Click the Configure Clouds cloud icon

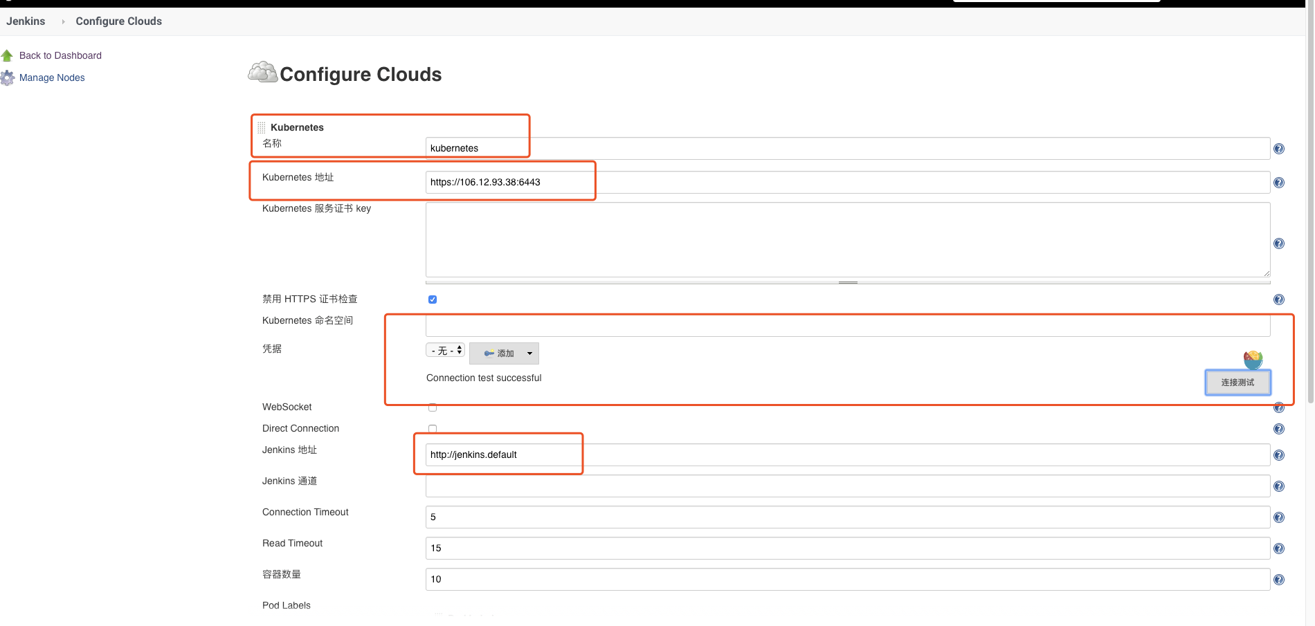[263, 72]
